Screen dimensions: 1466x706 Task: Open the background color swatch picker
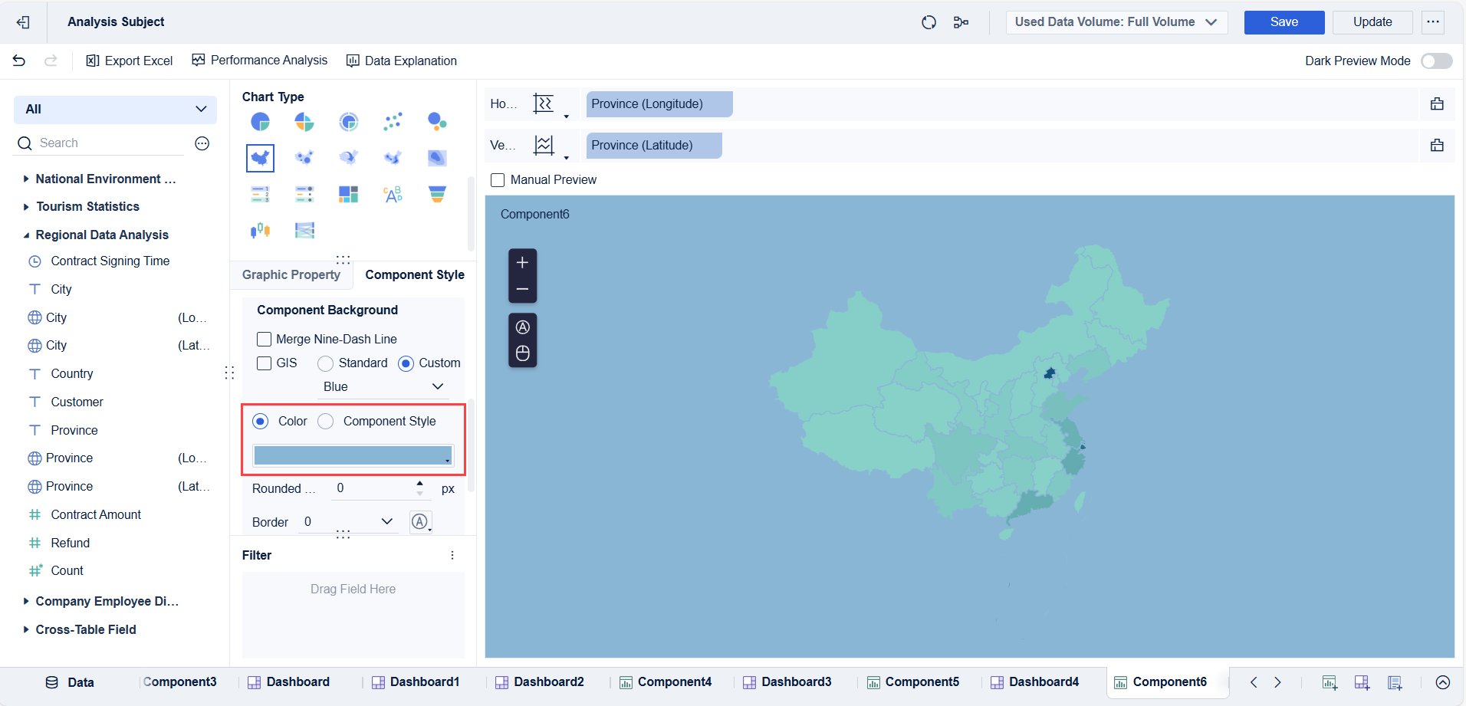tap(353, 455)
